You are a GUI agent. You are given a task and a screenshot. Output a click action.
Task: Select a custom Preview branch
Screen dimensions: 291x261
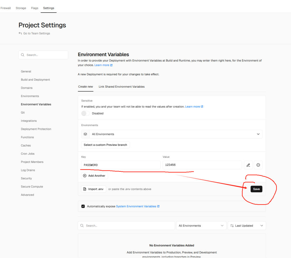pos(105,145)
